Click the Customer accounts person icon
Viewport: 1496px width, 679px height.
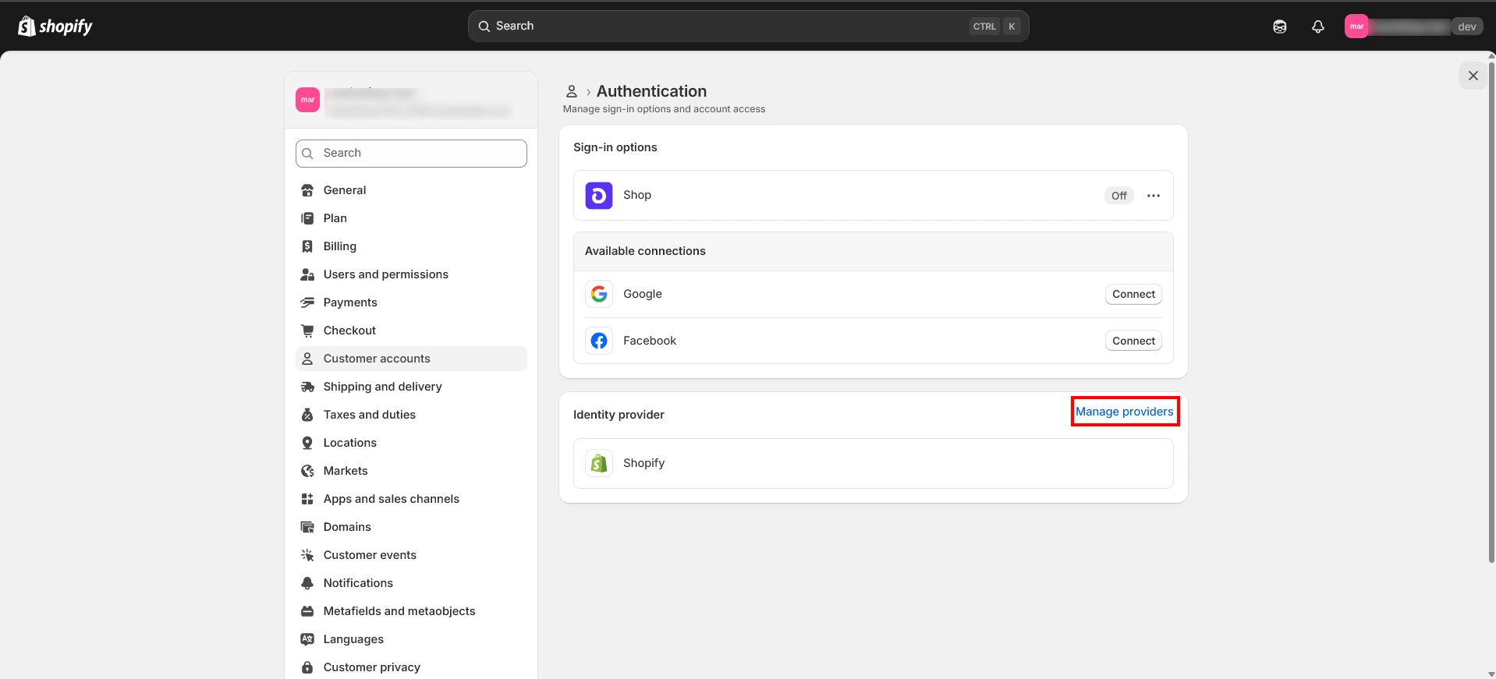307,359
